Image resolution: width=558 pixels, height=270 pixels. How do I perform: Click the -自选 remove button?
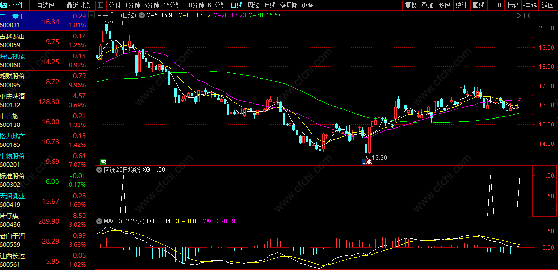[x=530, y=5]
